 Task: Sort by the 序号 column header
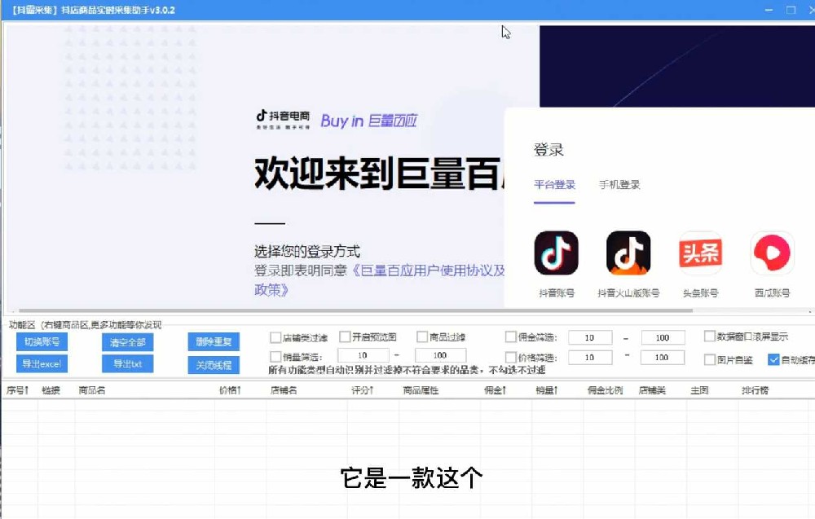pyautogui.click(x=18, y=390)
